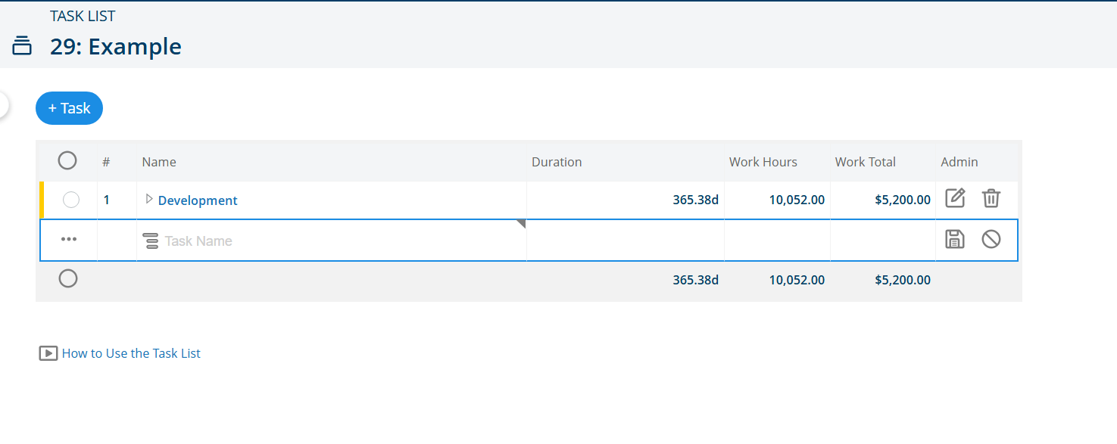The width and height of the screenshot is (1117, 444).
Task: Select the Development row checkbox circle
Action: 71,200
